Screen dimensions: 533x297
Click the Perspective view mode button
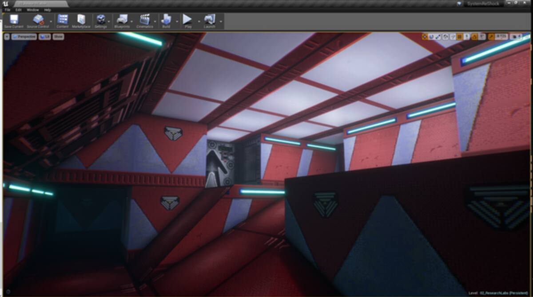point(24,37)
